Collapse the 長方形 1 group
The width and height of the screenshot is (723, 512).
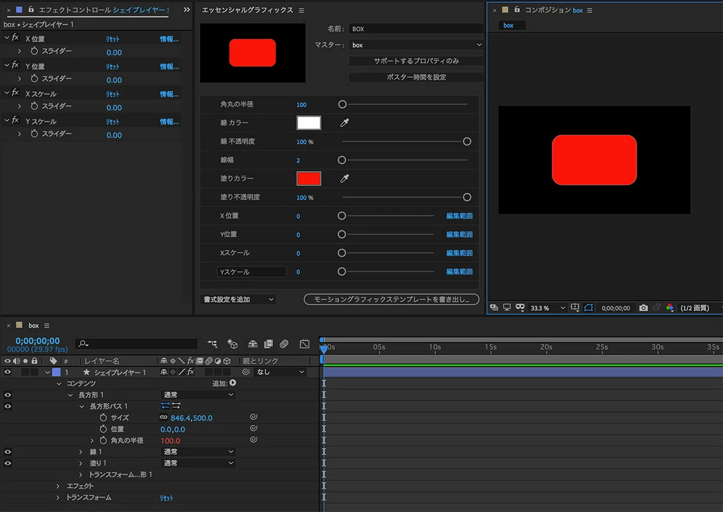[x=70, y=395]
